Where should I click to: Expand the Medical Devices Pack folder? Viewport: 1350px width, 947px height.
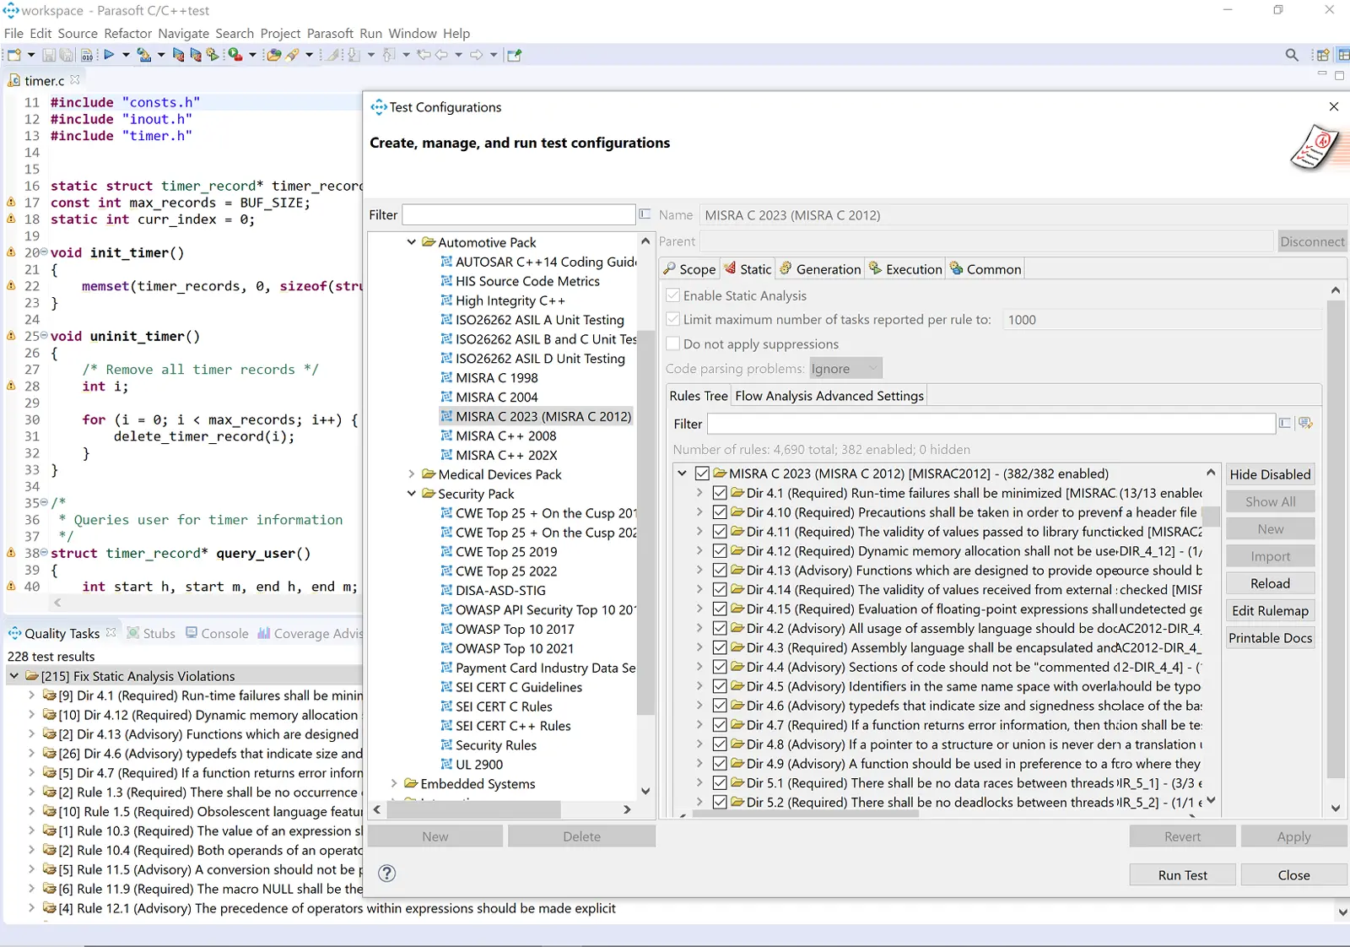pyautogui.click(x=412, y=474)
